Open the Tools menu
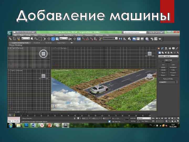 22,35
